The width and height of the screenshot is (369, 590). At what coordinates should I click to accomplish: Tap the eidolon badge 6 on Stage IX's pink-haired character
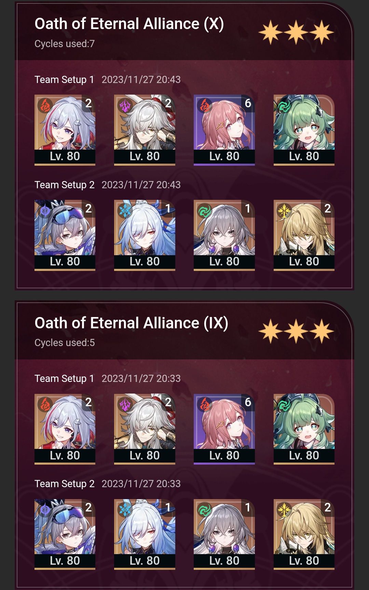click(248, 402)
